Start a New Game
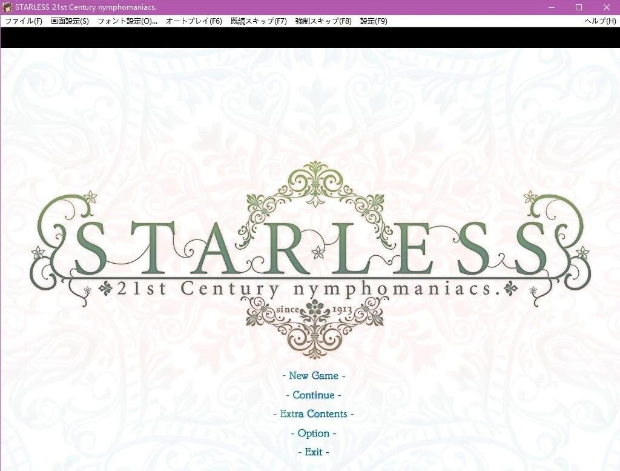620x471 pixels. (x=314, y=376)
